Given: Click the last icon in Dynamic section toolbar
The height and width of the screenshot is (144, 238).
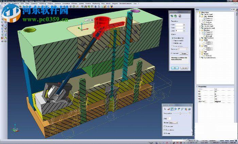Looking at the screenshot, I should pos(189,109).
